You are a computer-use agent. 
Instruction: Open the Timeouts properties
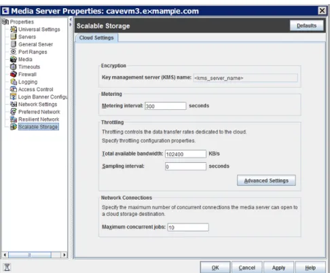tap(29, 67)
